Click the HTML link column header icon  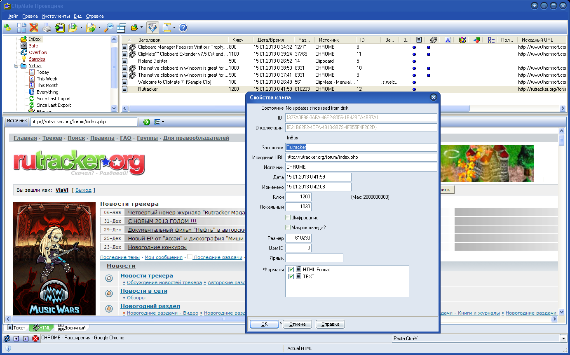[433, 40]
